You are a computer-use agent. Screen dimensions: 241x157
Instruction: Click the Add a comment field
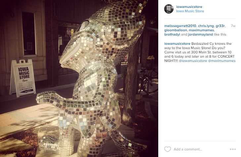click(x=200, y=149)
